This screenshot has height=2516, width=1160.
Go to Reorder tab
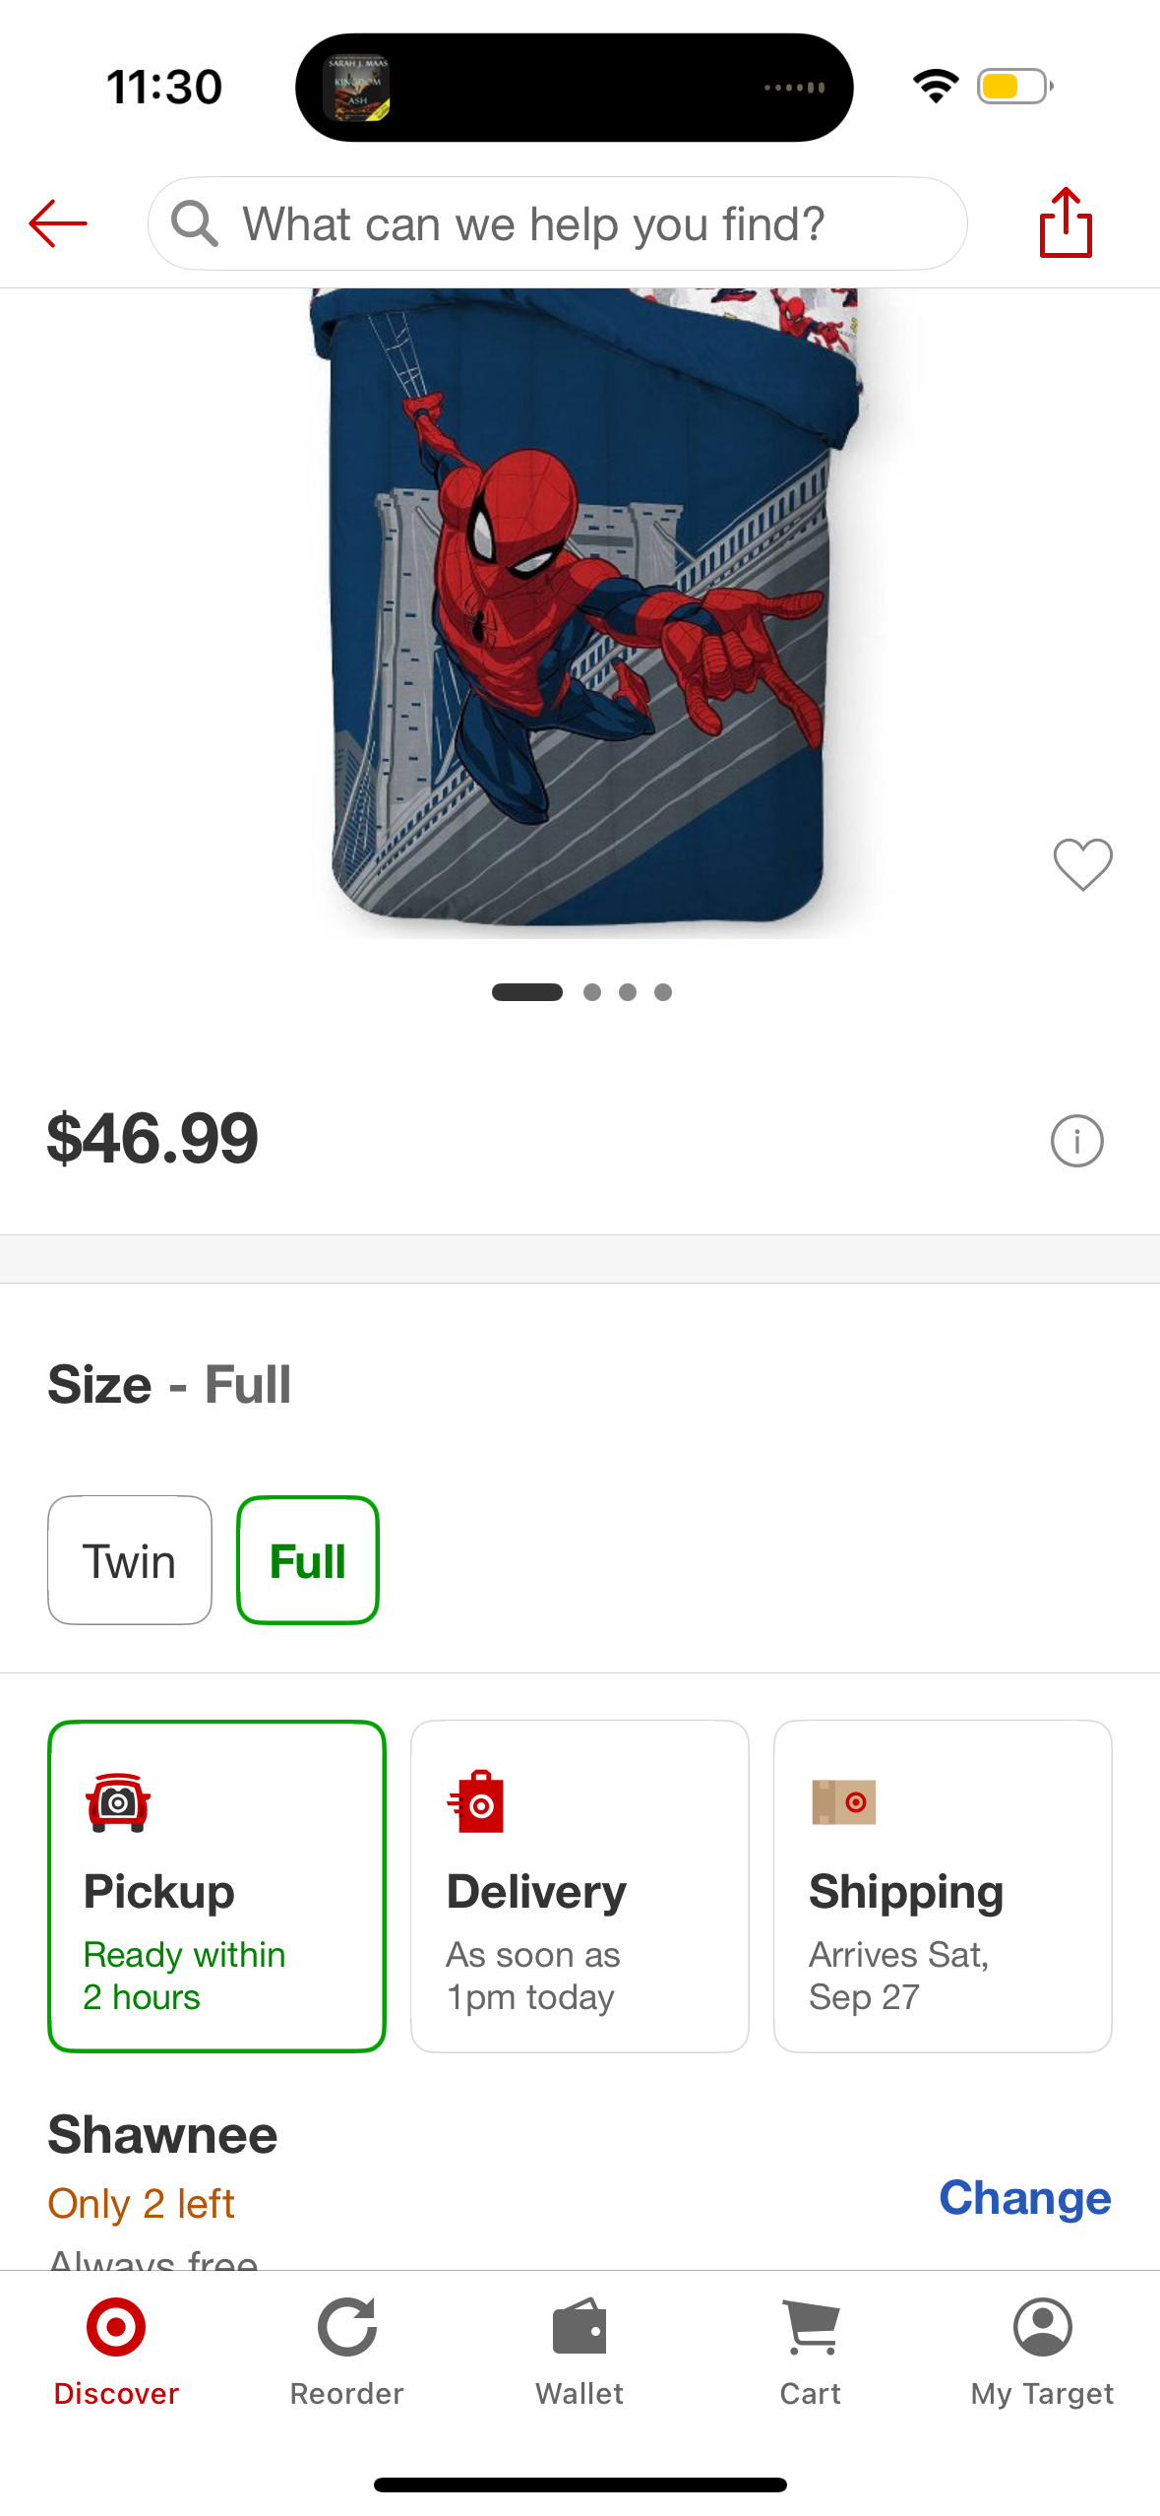click(x=346, y=2350)
